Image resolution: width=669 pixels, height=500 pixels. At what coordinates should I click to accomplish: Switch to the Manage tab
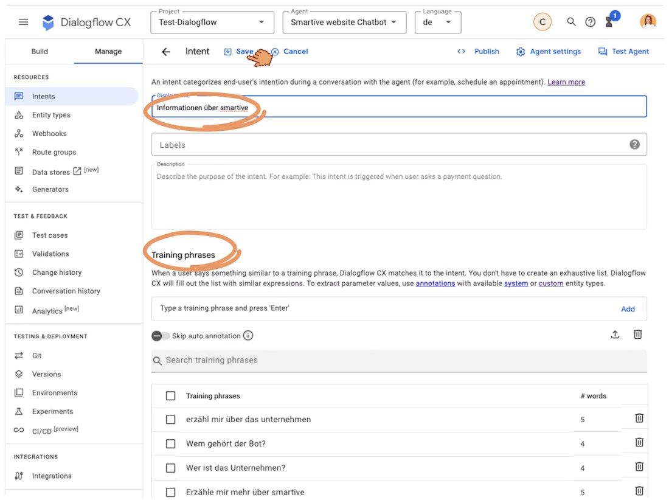pyautogui.click(x=108, y=51)
